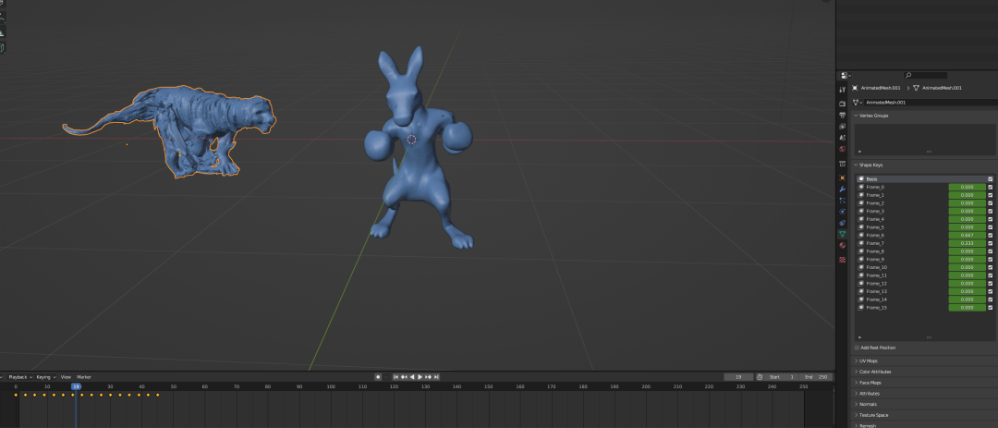Click the Frame_0 value slider
Viewport: 998px width, 428px height.
pyautogui.click(x=967, y=188)
